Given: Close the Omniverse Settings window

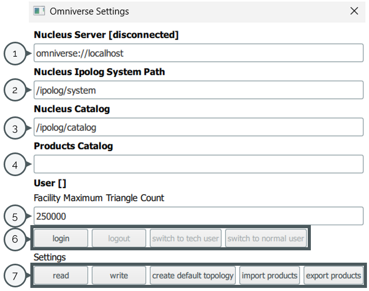Looking at the screenshot, I should pyautogui.click(x=354, y=11).
